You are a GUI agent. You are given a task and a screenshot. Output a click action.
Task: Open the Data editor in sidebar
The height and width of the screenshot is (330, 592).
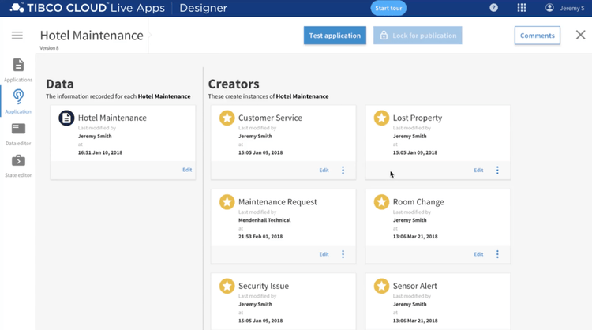pos(18,134)
